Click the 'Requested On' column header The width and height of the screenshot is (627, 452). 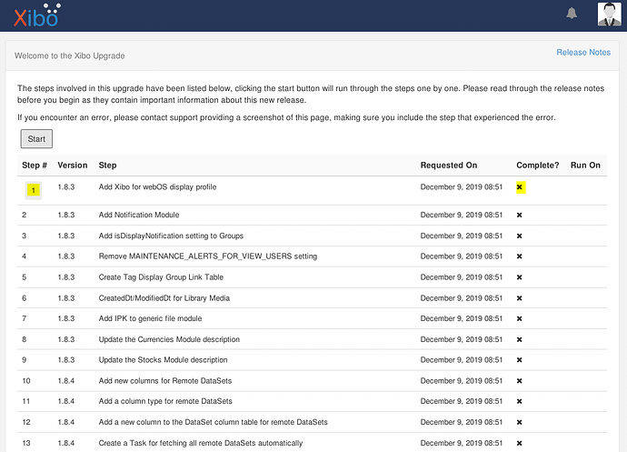coord(449,166)
